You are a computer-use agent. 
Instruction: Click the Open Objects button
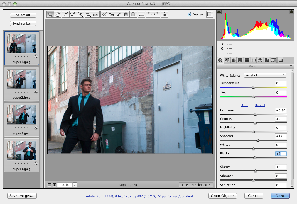pyautogui.click(x=223, y=196)
